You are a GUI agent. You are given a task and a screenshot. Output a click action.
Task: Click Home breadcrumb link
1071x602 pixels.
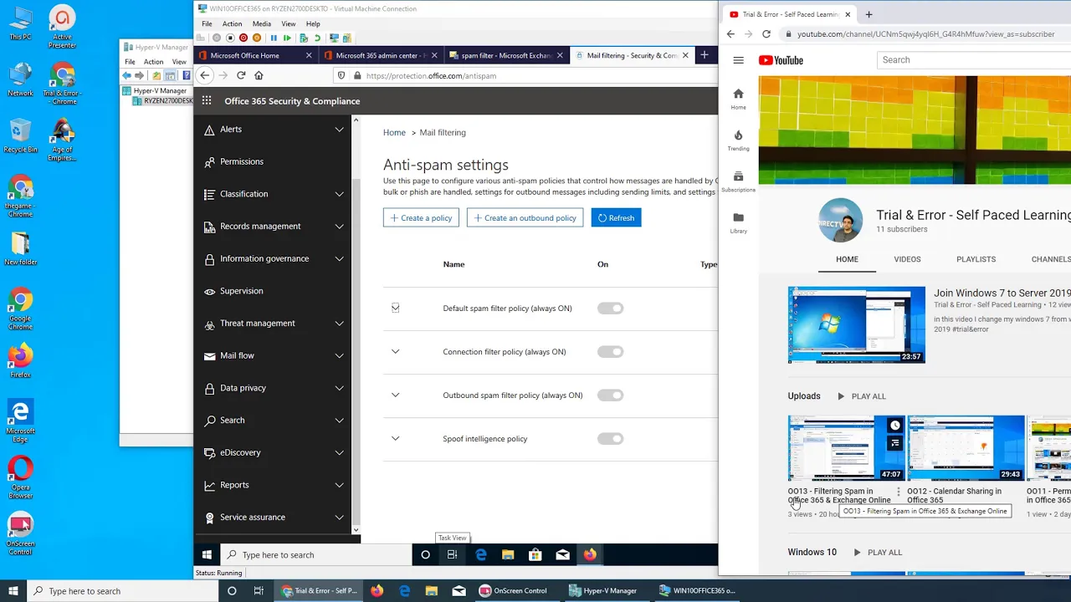pyautogui.click(x=394, y=132)
